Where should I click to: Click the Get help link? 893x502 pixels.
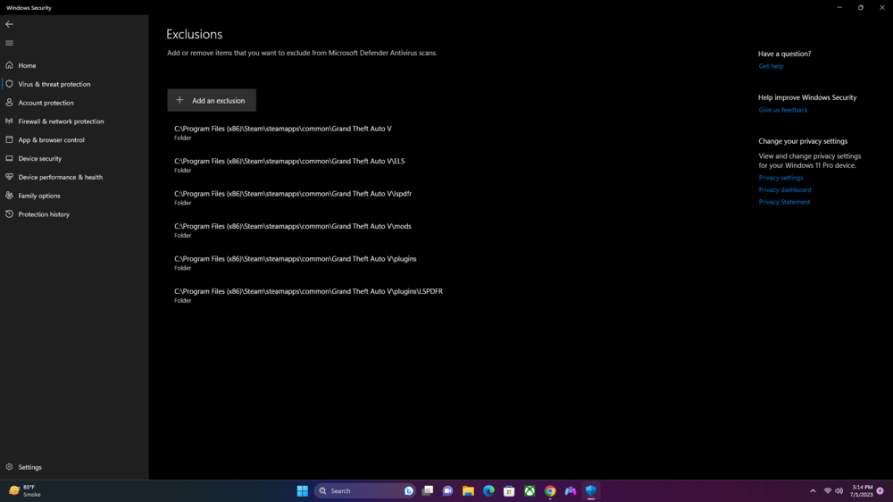(x=771, y=66)
